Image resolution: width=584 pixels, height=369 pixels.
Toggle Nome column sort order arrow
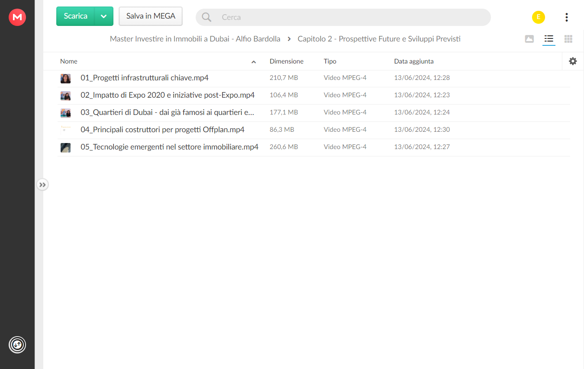pos(254,62)
